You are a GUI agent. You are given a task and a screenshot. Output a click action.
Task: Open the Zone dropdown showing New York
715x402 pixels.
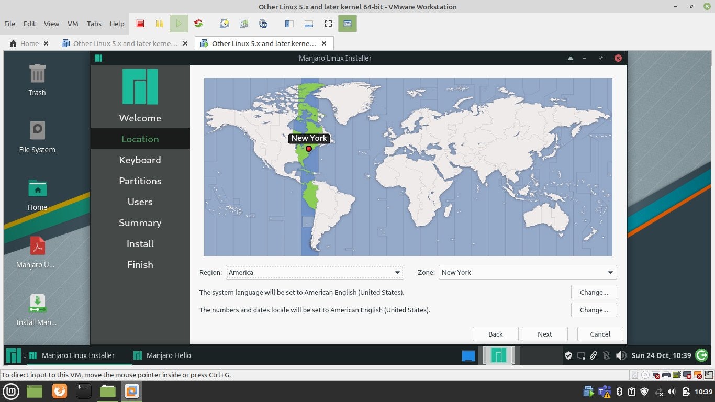pos(528,272)
